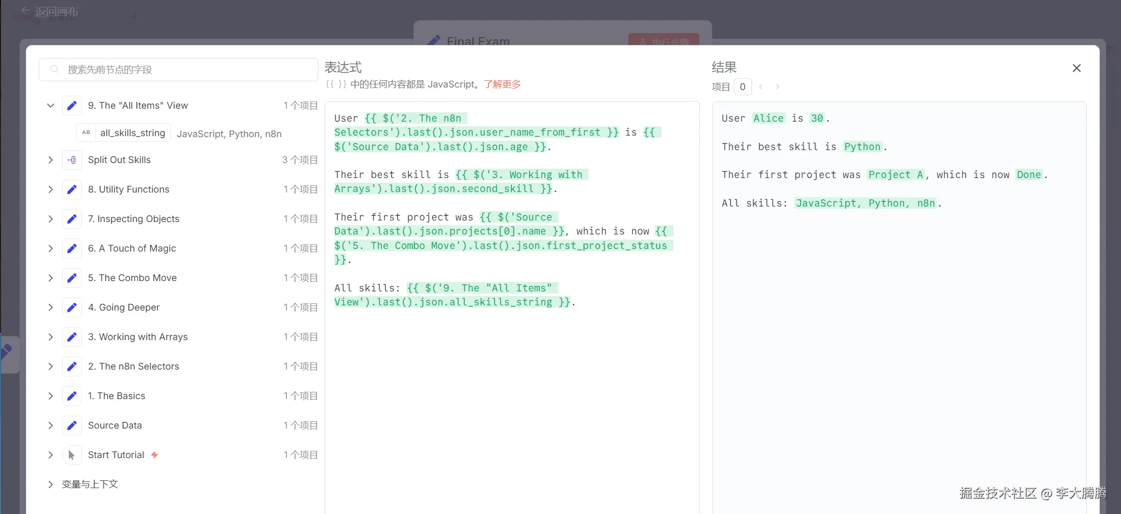Click the pencil icon beside 8. Utility Functions
Screen dimensions: 1121x514
pyautogui.click(x=72, y=189)
